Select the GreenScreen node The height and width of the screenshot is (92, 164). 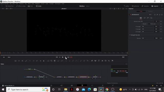[x=30, y=77]
